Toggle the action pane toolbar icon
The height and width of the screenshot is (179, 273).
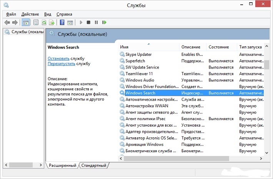(x=70, y=23)
